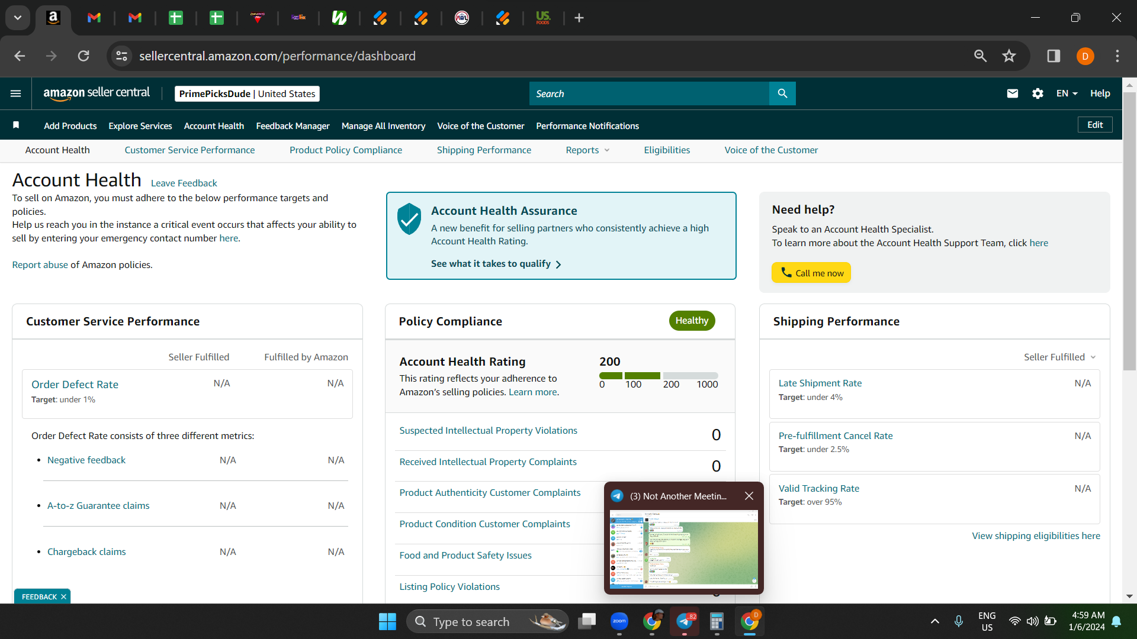
Task: Open the settings gear icon
Action: pyautogui.click(x=1038, y=93)
